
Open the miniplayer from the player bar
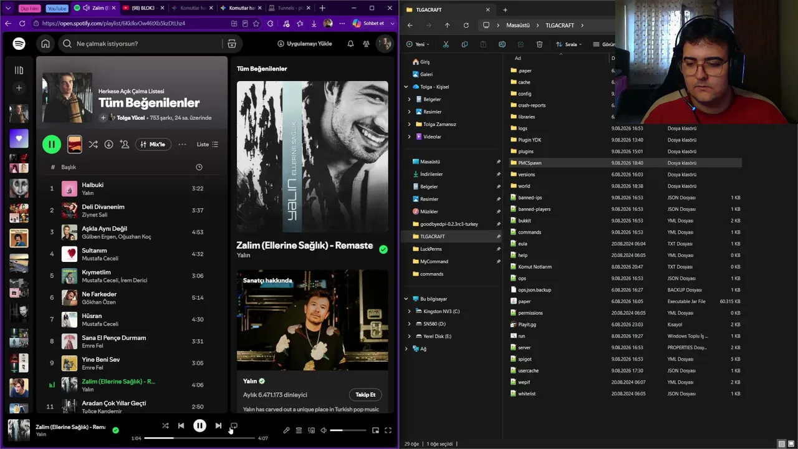(x=375, y=430)
